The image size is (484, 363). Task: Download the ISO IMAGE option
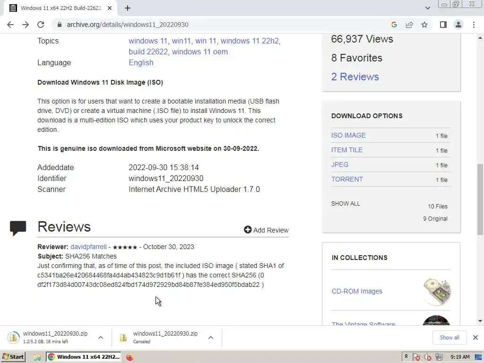[348, 135]
